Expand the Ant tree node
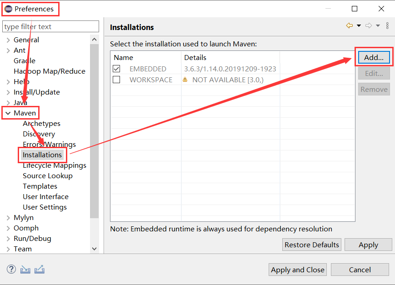Screen dimensions: 395x285 pos(8,50)
